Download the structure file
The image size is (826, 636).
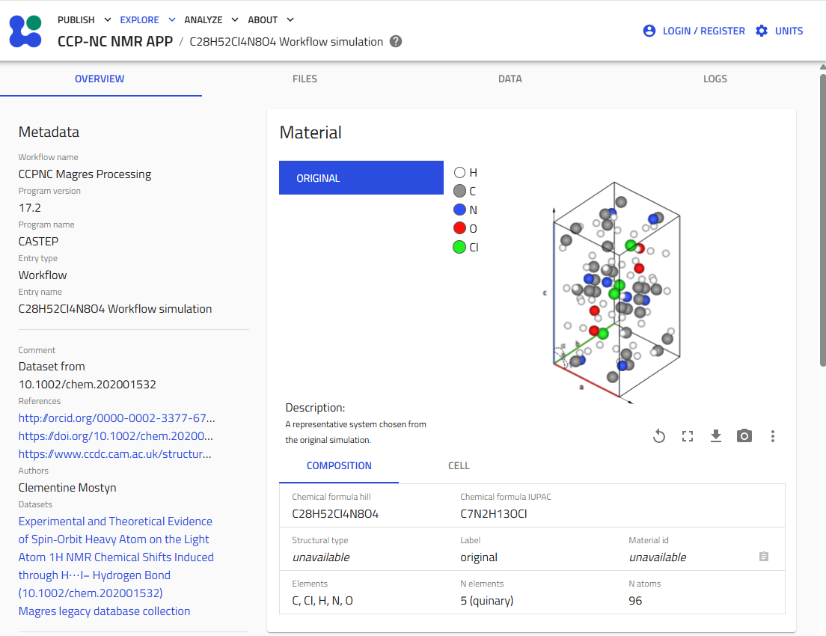coord(716,436)
